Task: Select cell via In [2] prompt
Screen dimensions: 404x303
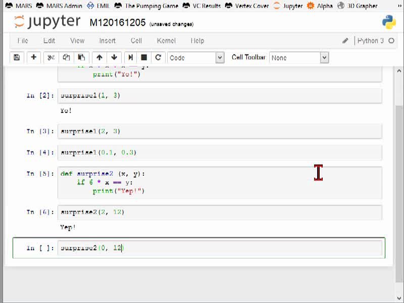Action: tap(40, 95)
